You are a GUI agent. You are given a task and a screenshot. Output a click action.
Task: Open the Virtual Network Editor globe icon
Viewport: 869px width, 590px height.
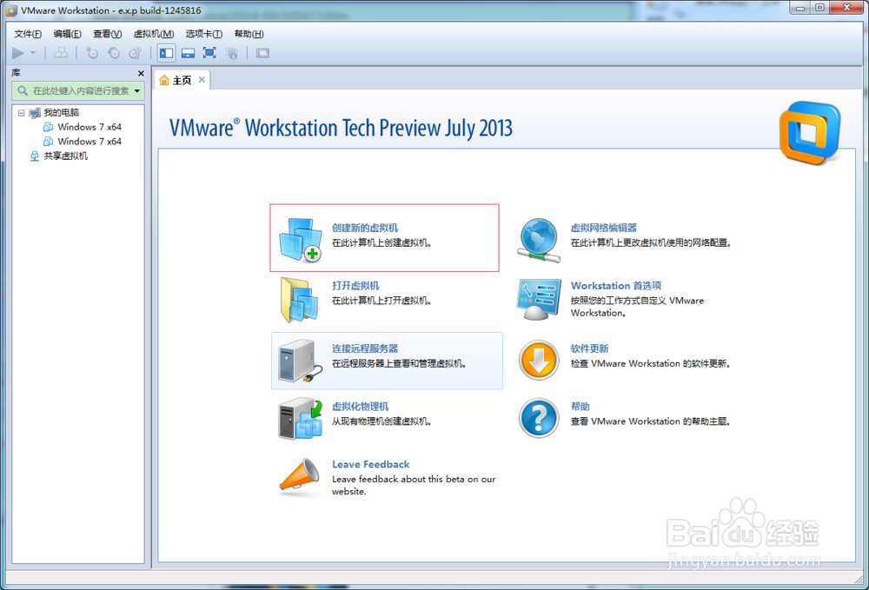(539, 238)
